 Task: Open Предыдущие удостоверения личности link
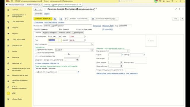(x=111, y=73)
